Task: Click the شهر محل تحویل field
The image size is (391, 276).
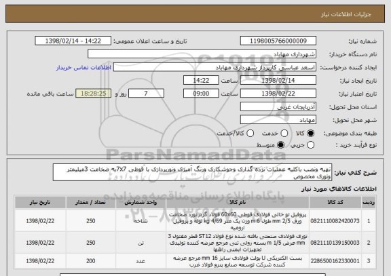Action: [x=278, y=120]
